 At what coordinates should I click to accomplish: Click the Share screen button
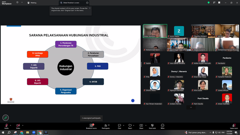pos(141,126)
